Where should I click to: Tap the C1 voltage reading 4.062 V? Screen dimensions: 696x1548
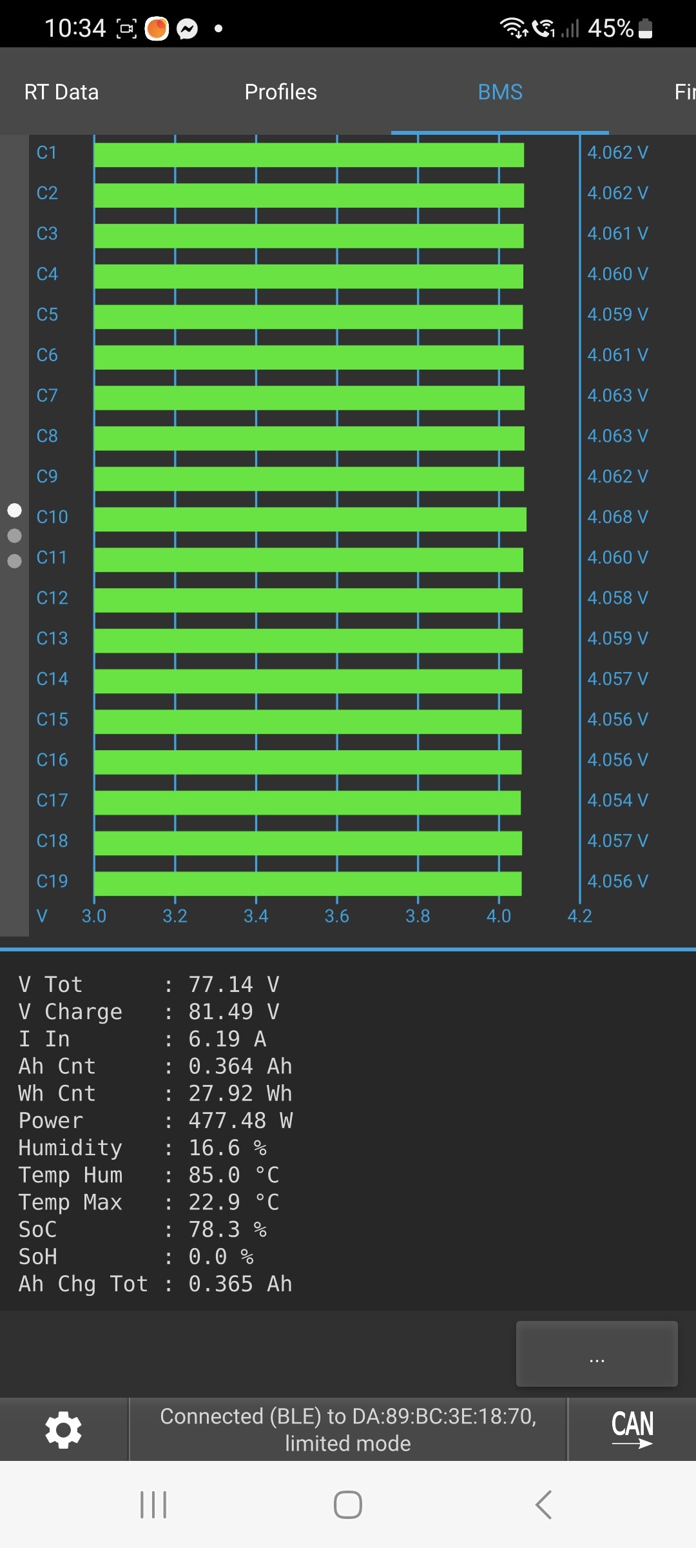[617, 153]
